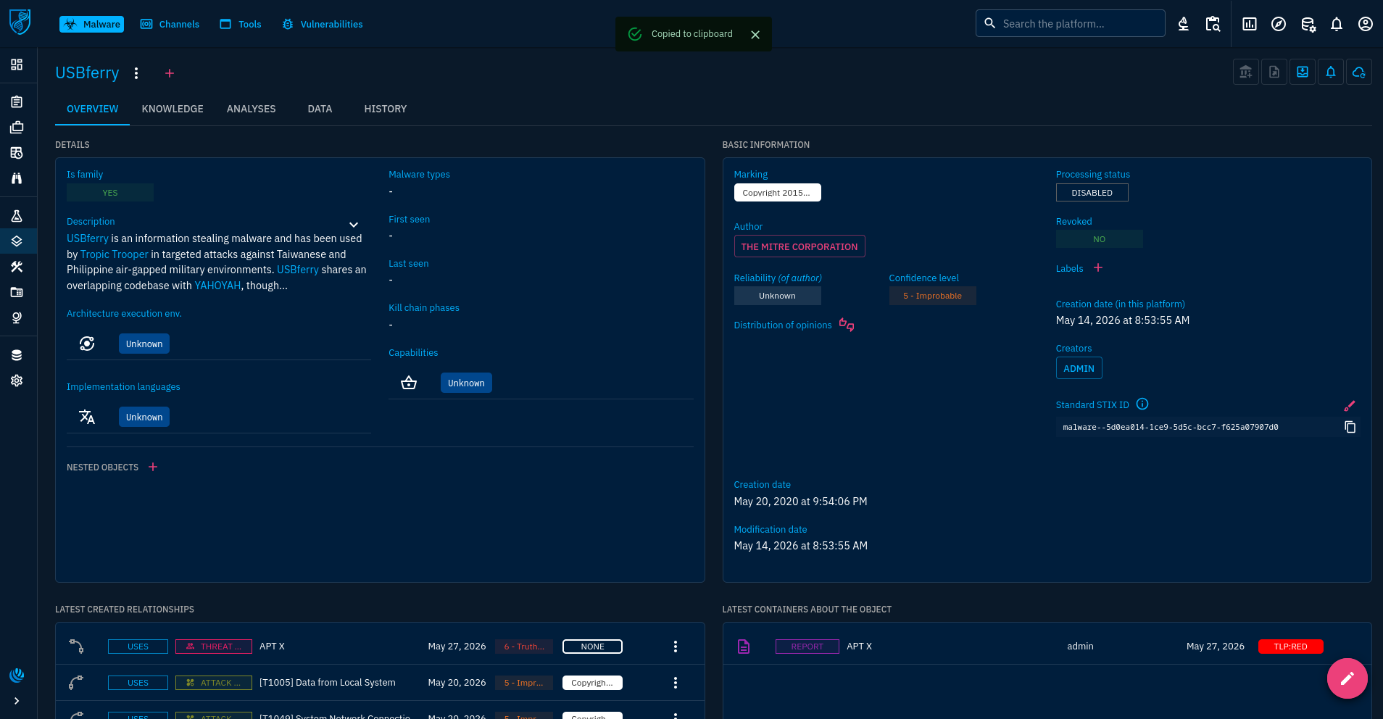The image size is (1383, 719).
Task: Open the Distribution of opinions reaction icon
Action: 847,325
